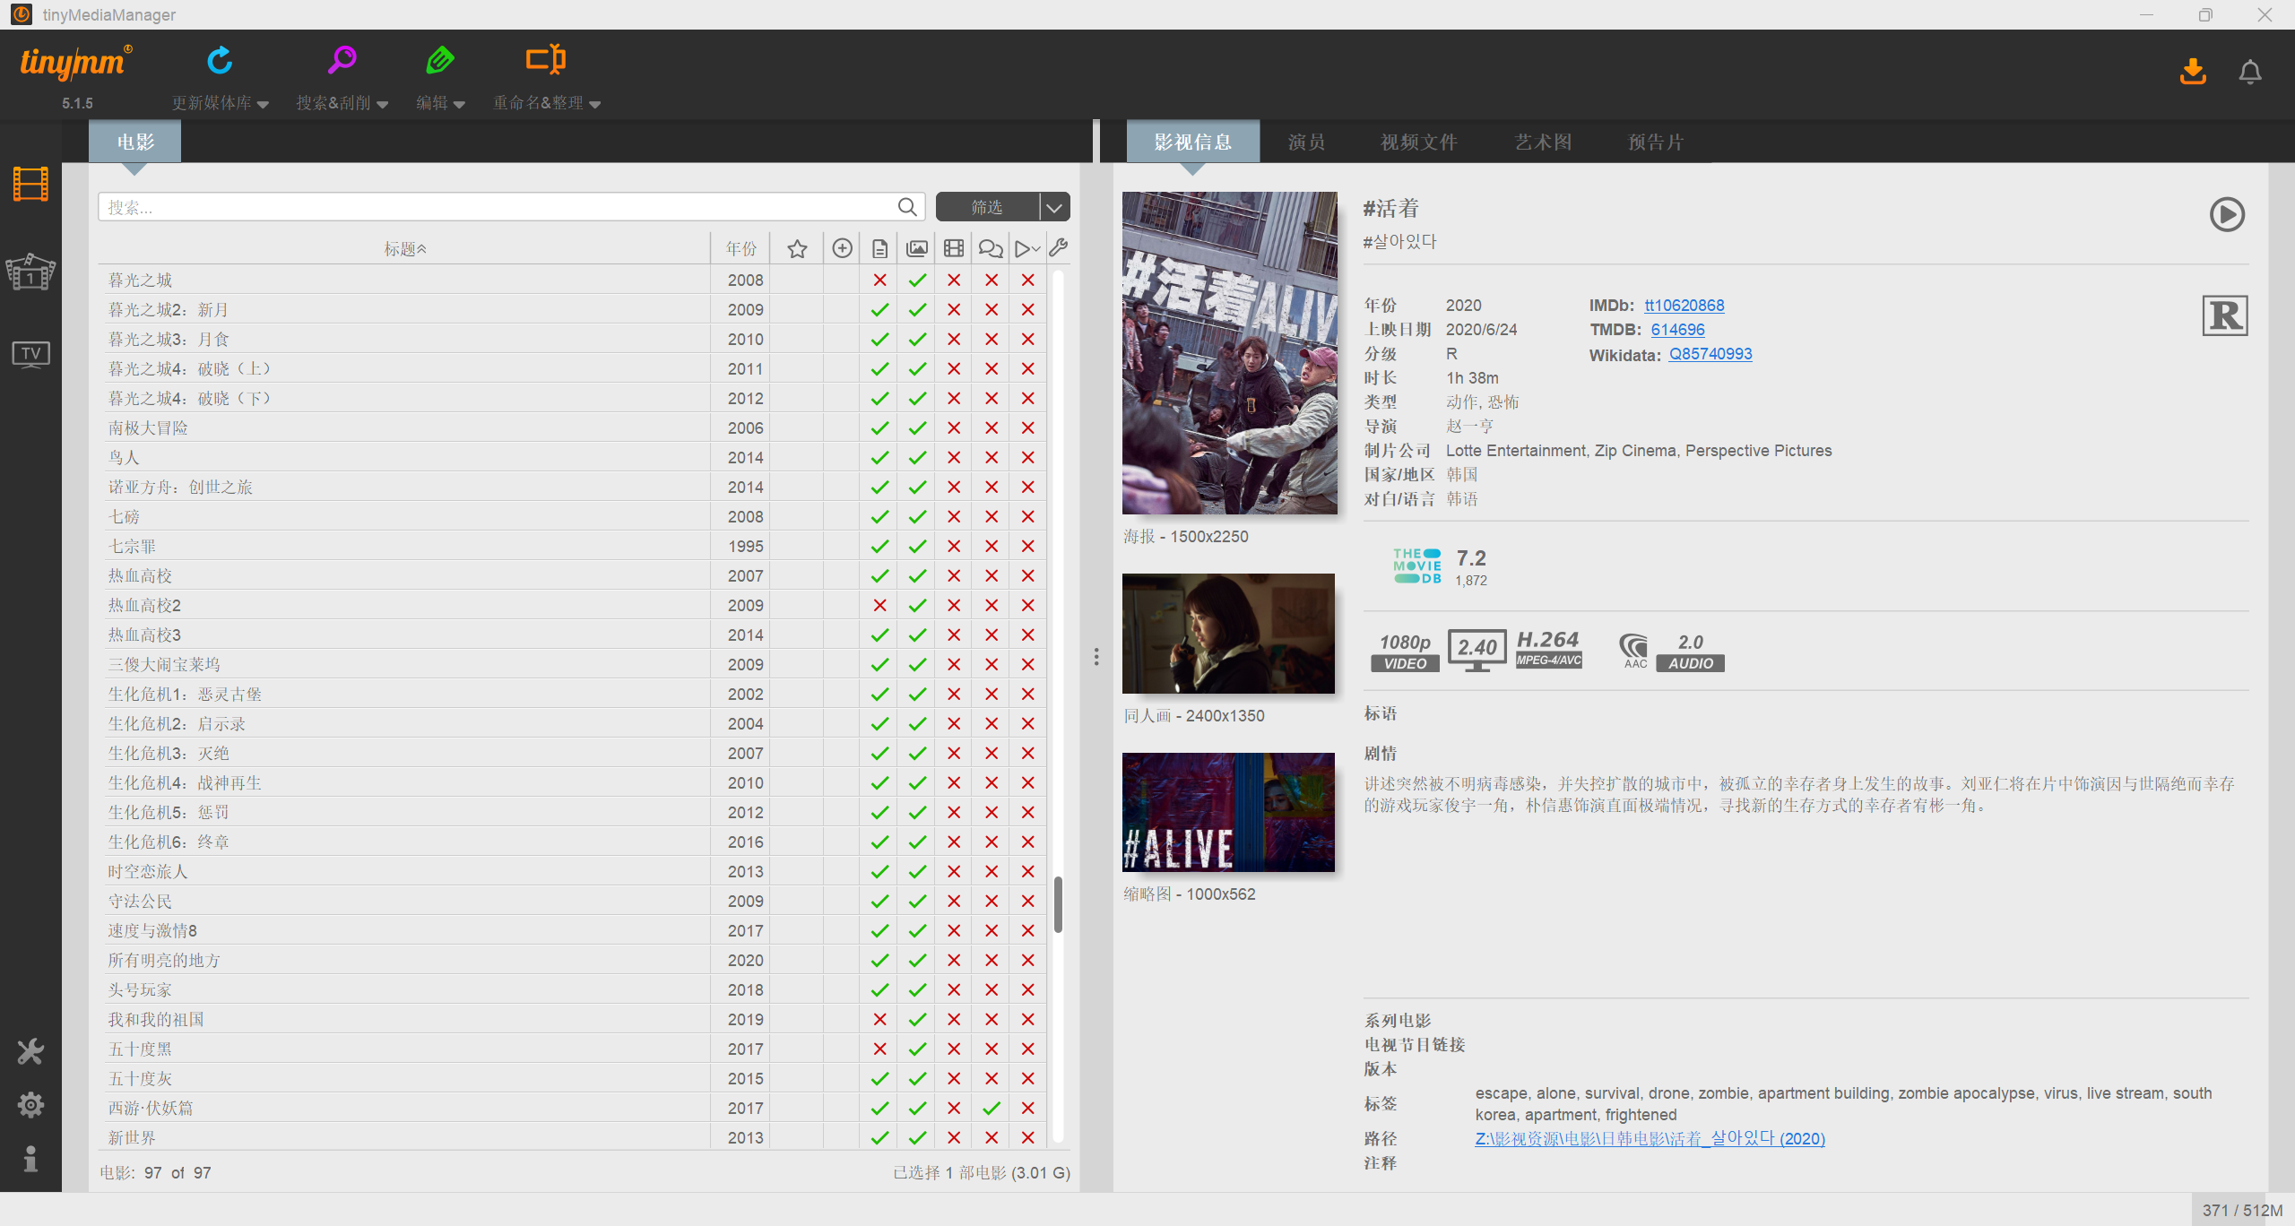This screenshot has width=2295, height=1226.
Task: Sort by the rating star column
Action: tap(797, 249)
